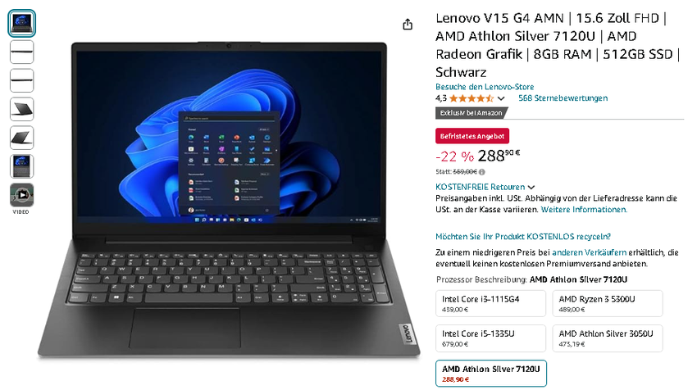
Task: Pick the AMD Athlon Silver 7120U option
Action: tap(490, 374)
